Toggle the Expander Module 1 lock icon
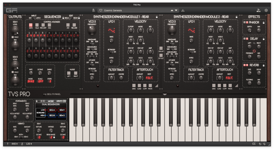Screen dimensions: 274x150 157,17
